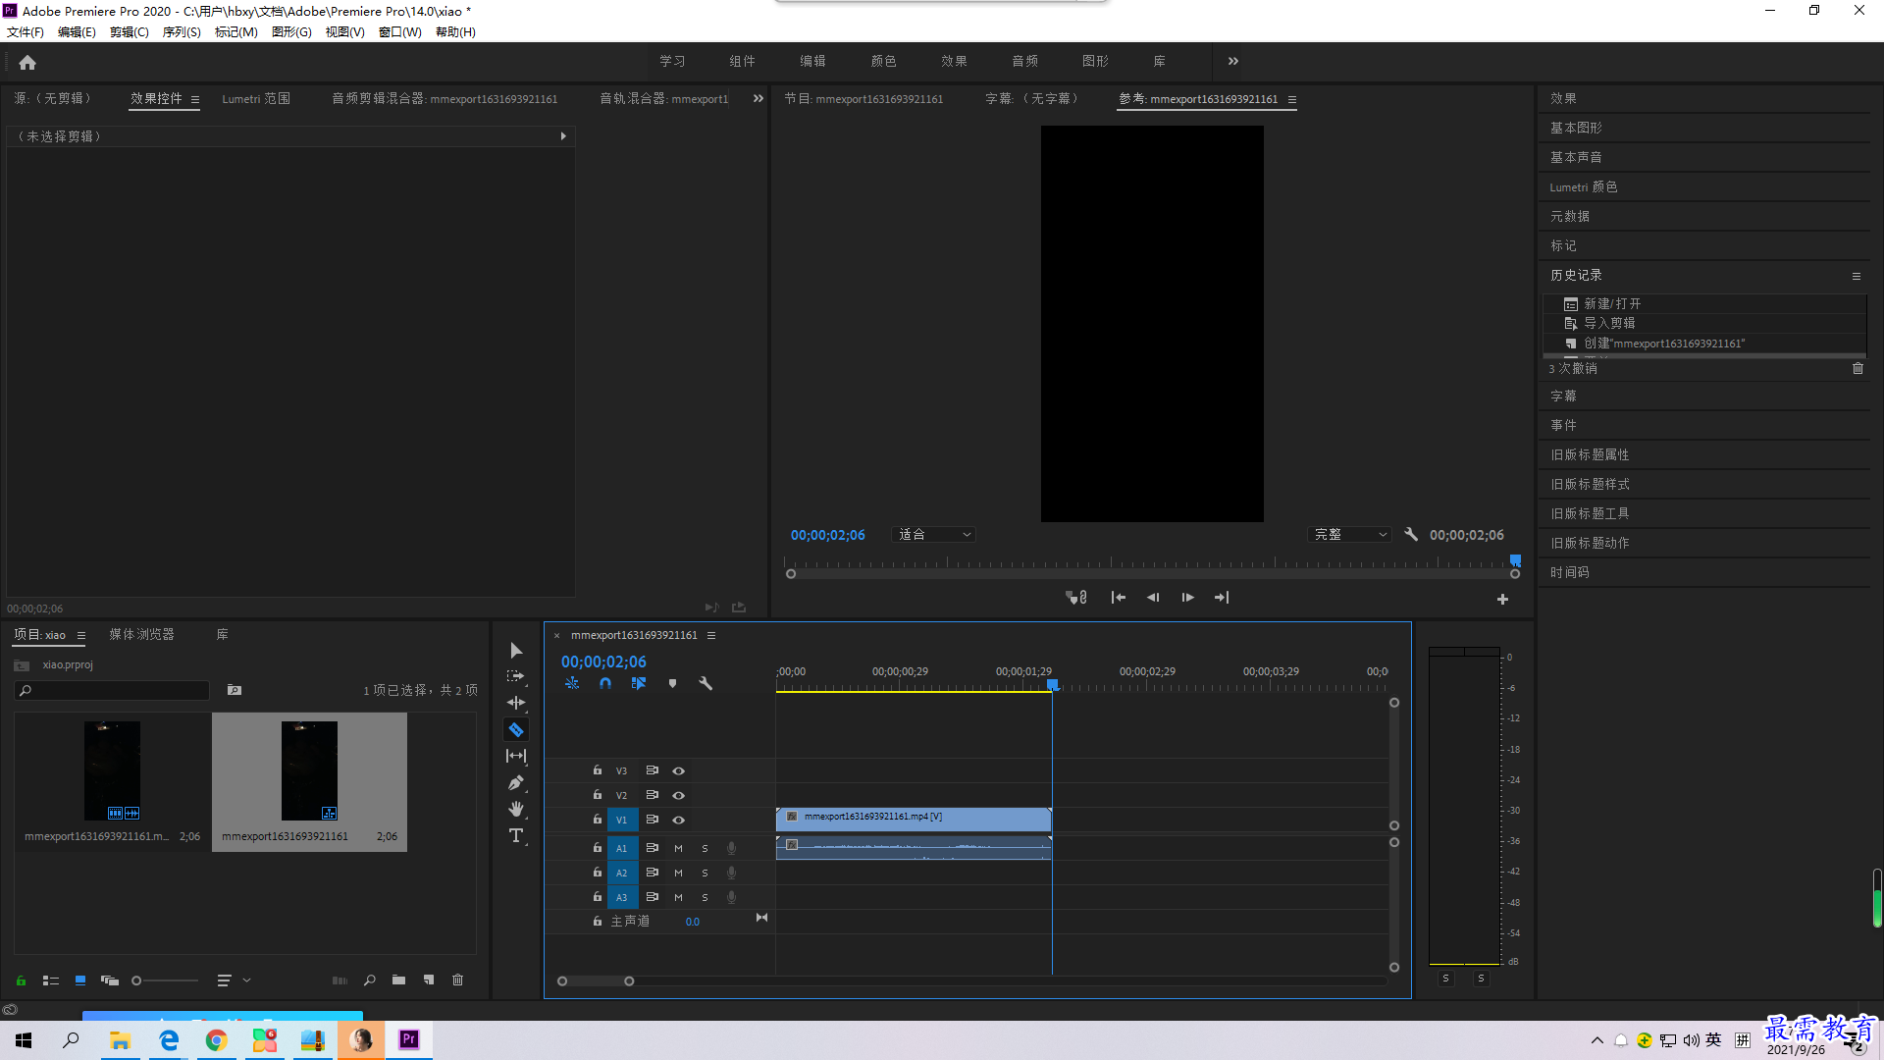Click the project thumbnail zoom slider
Screen dimensions: 1884x1060
coord(165,980)
